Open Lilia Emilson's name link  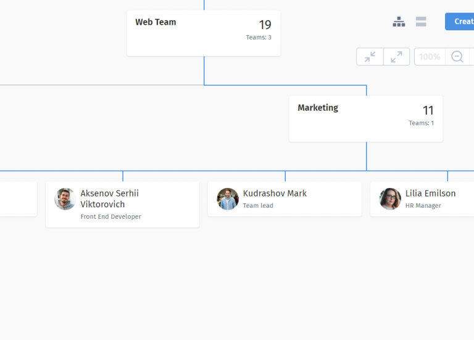click(x=430, y=193)
